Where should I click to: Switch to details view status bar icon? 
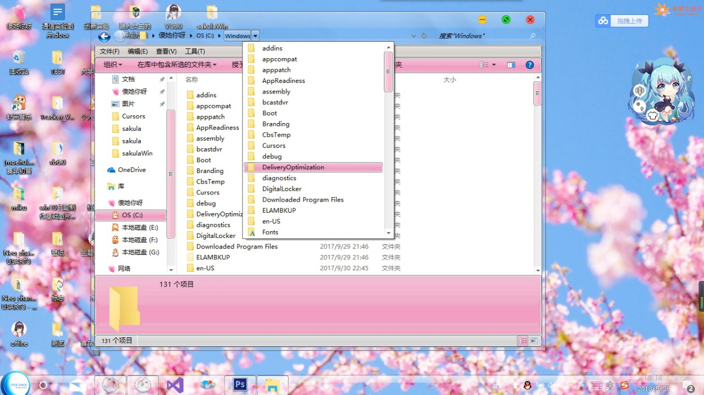pyautogui.click(x=523, y=341)
